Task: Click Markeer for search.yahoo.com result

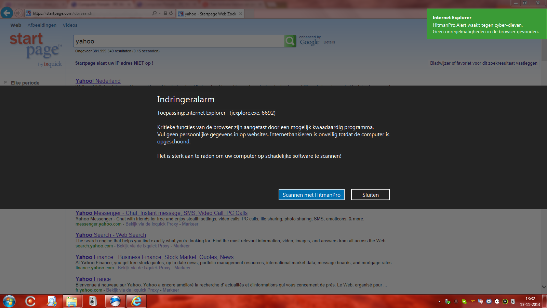Action: [182, 246]
